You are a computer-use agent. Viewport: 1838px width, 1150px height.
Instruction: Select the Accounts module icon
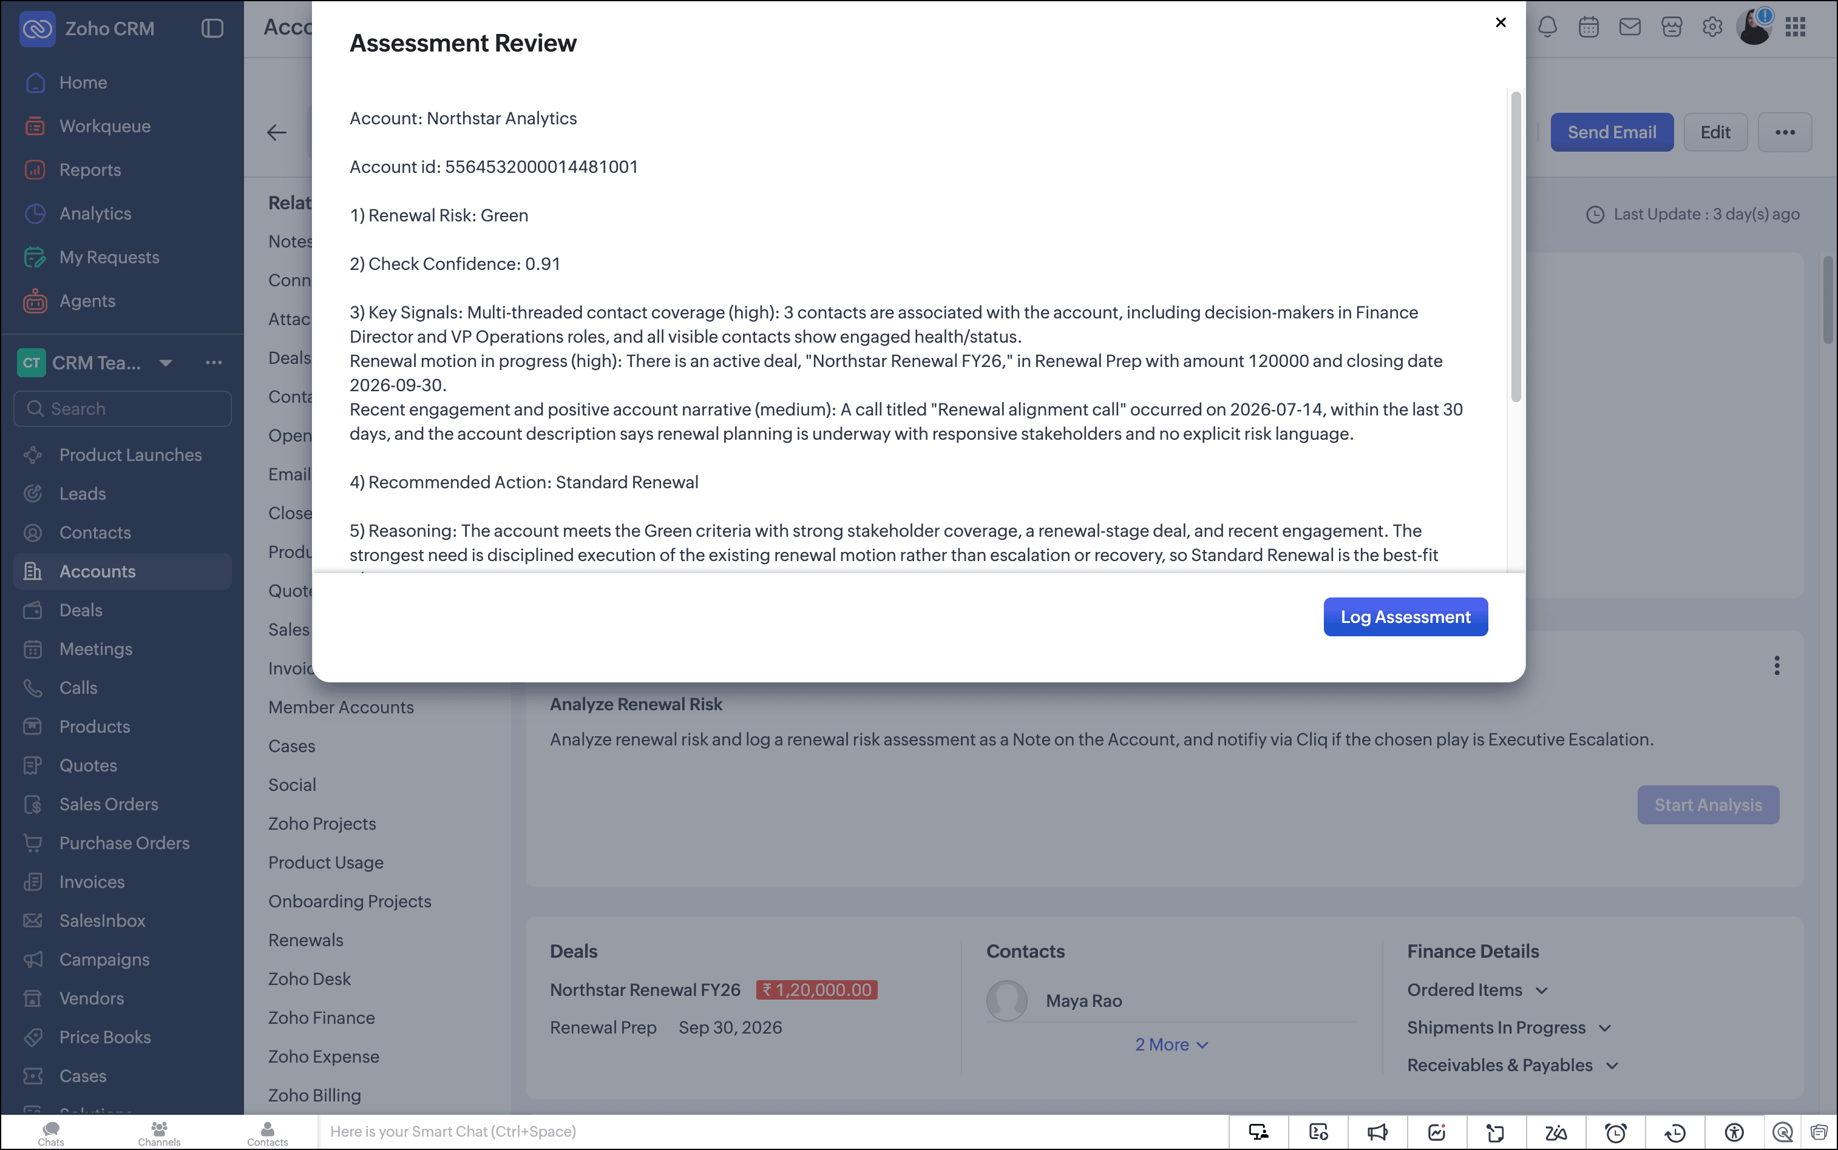point(33,571)
